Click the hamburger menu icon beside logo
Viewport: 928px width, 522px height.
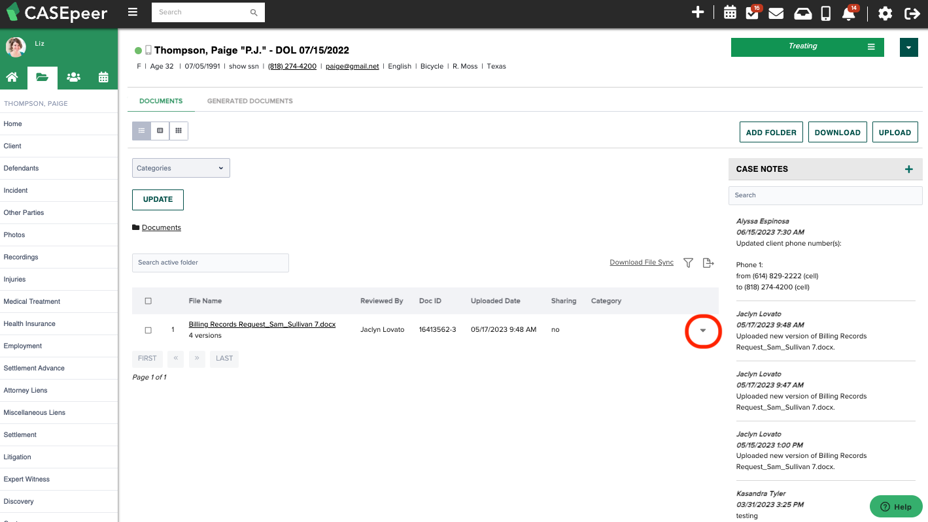pos(133,12)
